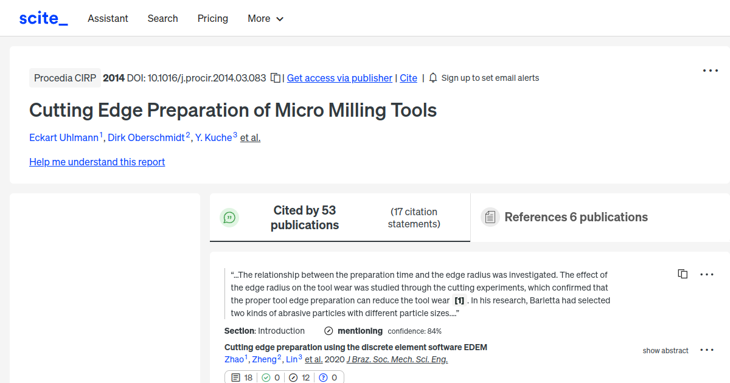
Task: Copy the citation snippet with the copy icon
Action: pyautogui.click(x=683, y=274)
